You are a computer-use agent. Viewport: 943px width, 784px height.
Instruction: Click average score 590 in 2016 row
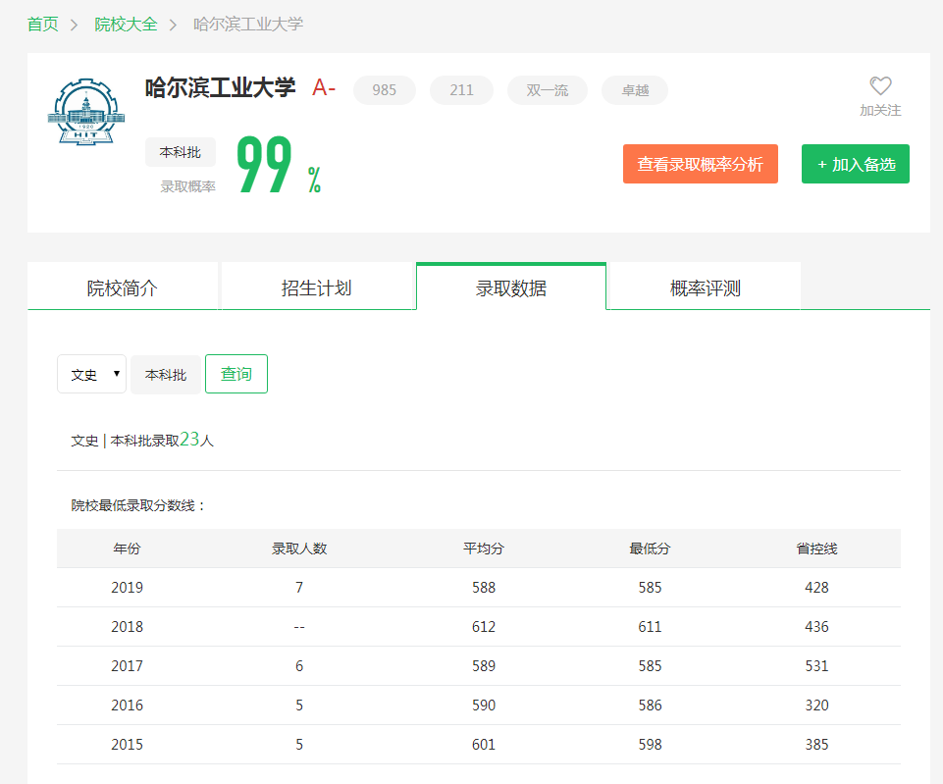(484, 705)
